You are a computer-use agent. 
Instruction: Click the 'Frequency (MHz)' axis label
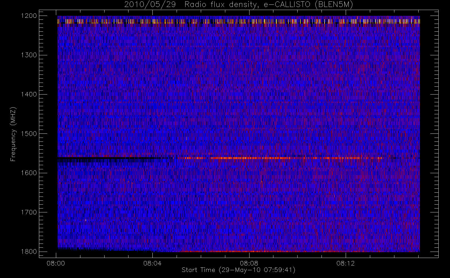click(x=13, y=134)
